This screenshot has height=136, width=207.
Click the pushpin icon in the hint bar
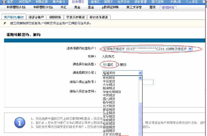5,23
